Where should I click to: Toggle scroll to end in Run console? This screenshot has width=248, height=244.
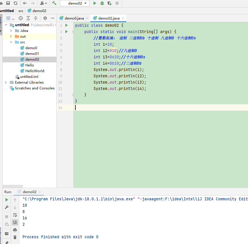pyautogui.click(x=15, y=222)
